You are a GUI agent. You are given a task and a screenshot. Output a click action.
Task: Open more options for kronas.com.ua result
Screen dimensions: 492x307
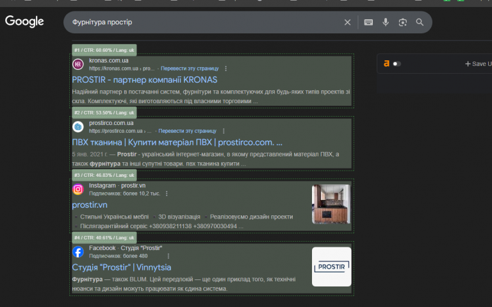pyautogui.click(x=225, y=69)
